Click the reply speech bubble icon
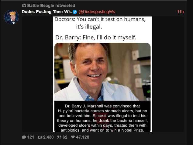This screenshot has width=193, height=145. coord(24,137)
